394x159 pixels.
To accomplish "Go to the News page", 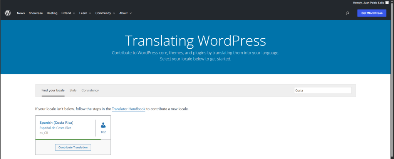I will pos(21,13).
